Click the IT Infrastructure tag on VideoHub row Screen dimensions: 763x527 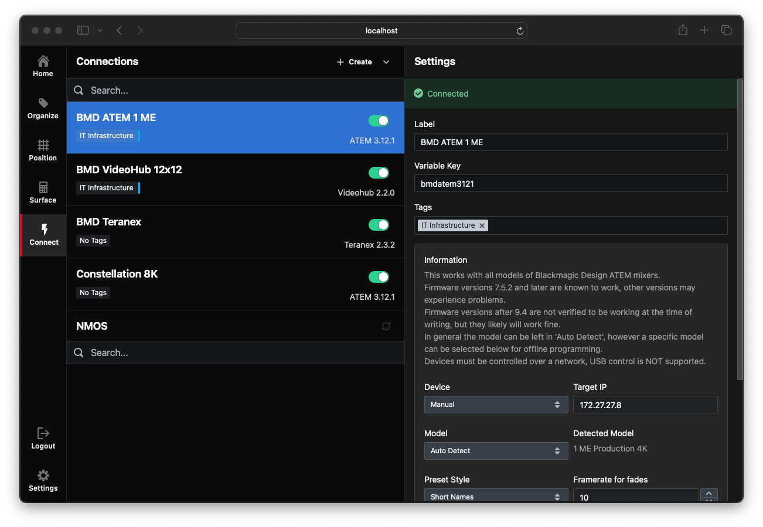pyautogui.click(x=107, y=188)
